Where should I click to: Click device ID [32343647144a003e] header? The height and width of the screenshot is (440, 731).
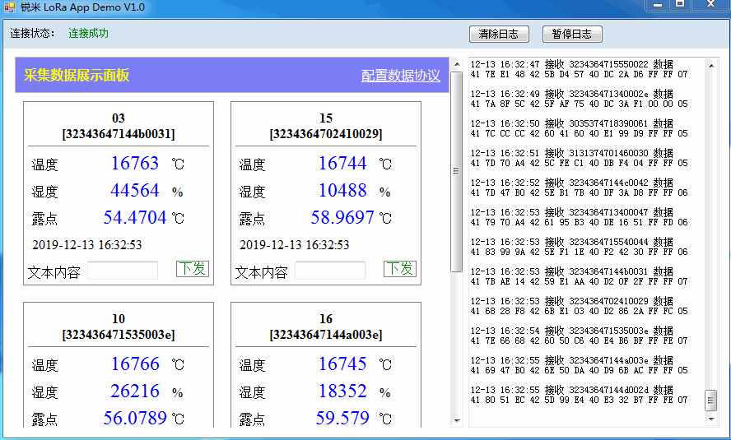(326, 336)
